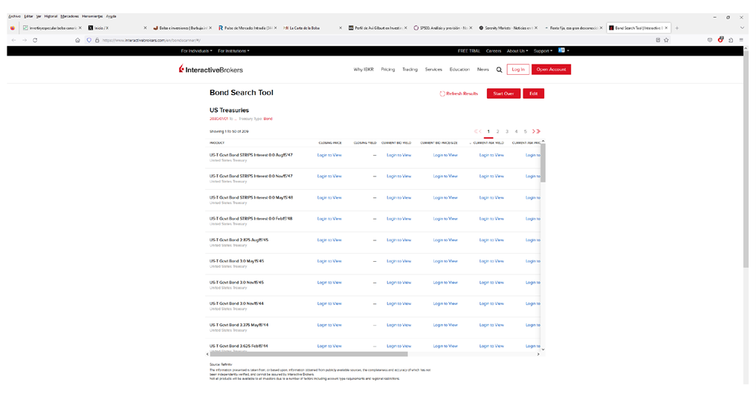Jump to the last results page arrow
The width and height of the screenshot is (756, 405).
[x=538, y=131]
